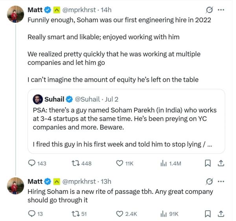The width and height of the screenshot is (236, 221).
Task: Share the first tweet
Action: [x=221, y=163]
